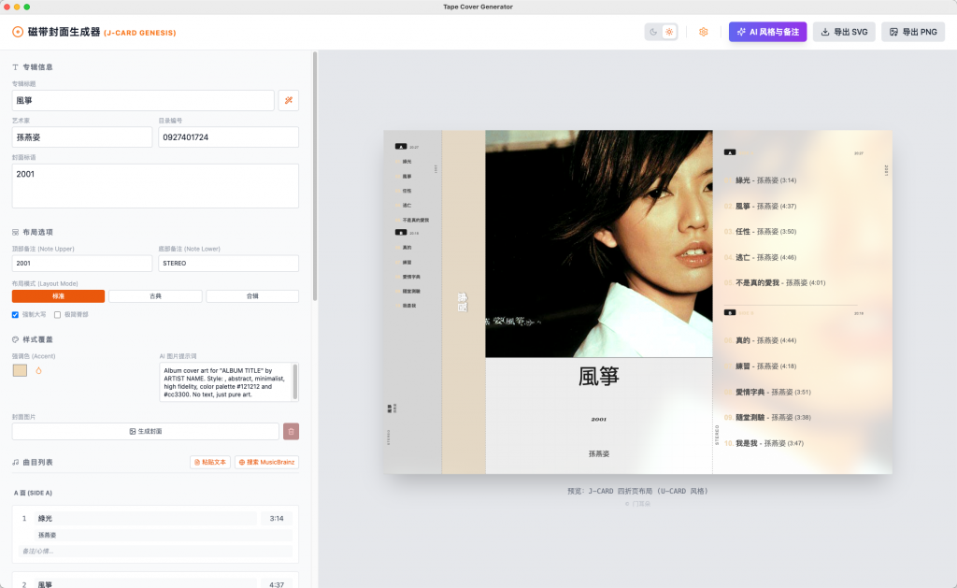
Task: Switch to dark mode moon icon
Action: (653, 32)
